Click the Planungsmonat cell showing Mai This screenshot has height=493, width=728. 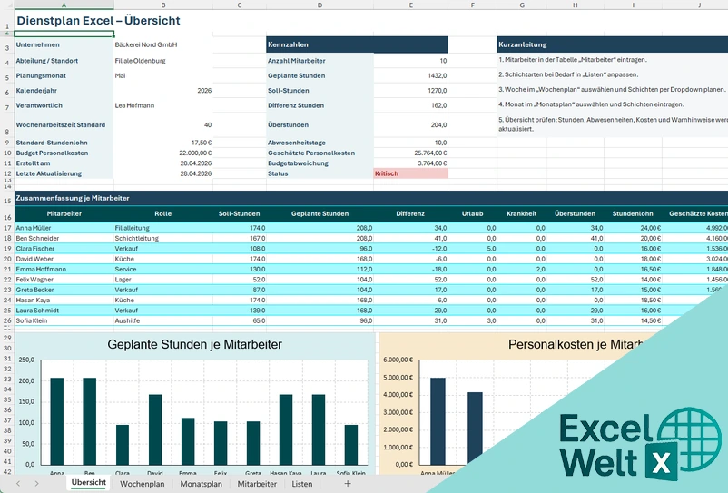click(x=162, y=75)
